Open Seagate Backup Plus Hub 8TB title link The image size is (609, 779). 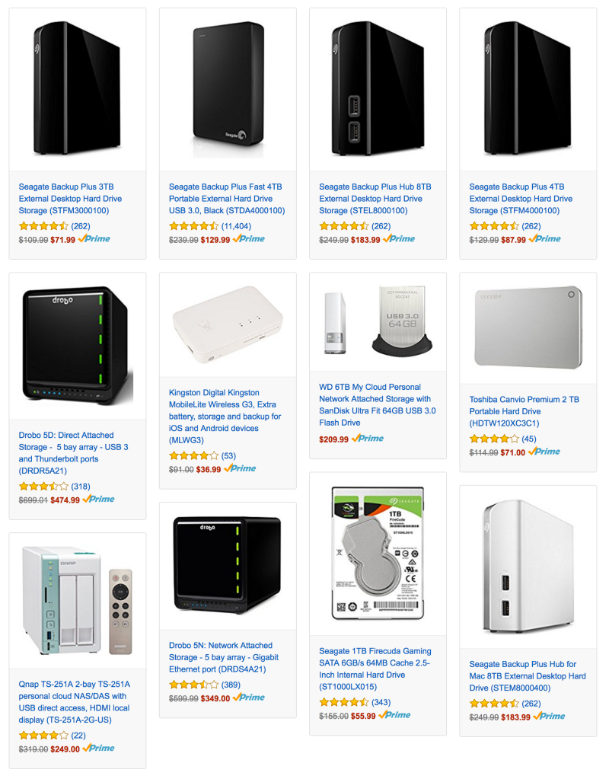(x=375, y=199)
